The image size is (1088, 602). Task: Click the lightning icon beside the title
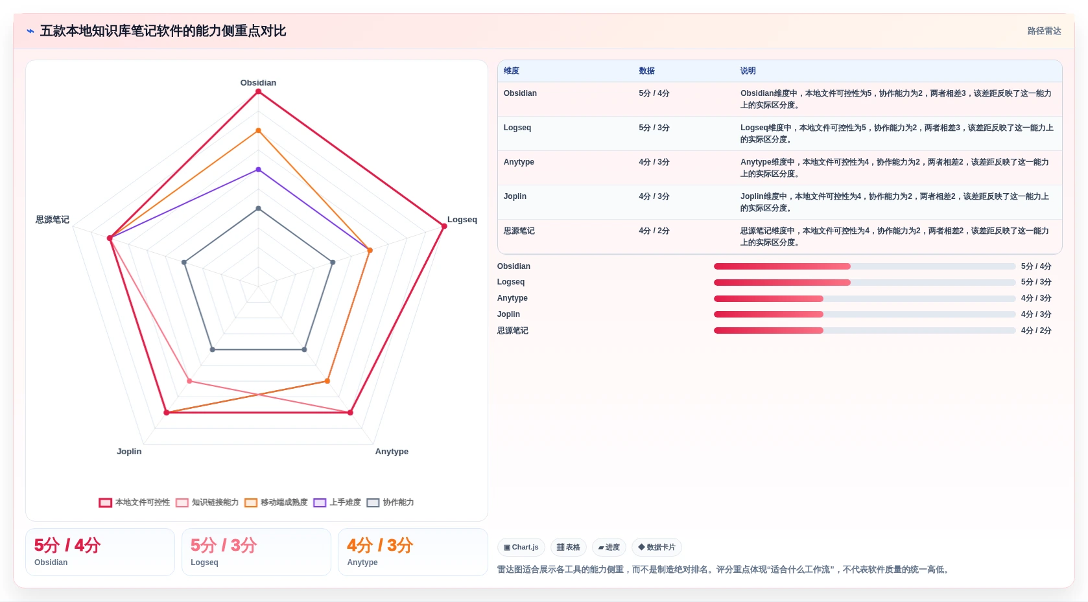30,31
